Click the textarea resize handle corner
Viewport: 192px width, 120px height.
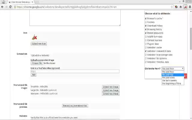click(x=120, y=25)
